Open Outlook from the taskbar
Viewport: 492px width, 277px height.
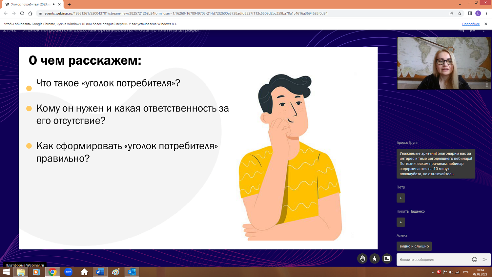[x=132, y=272]
